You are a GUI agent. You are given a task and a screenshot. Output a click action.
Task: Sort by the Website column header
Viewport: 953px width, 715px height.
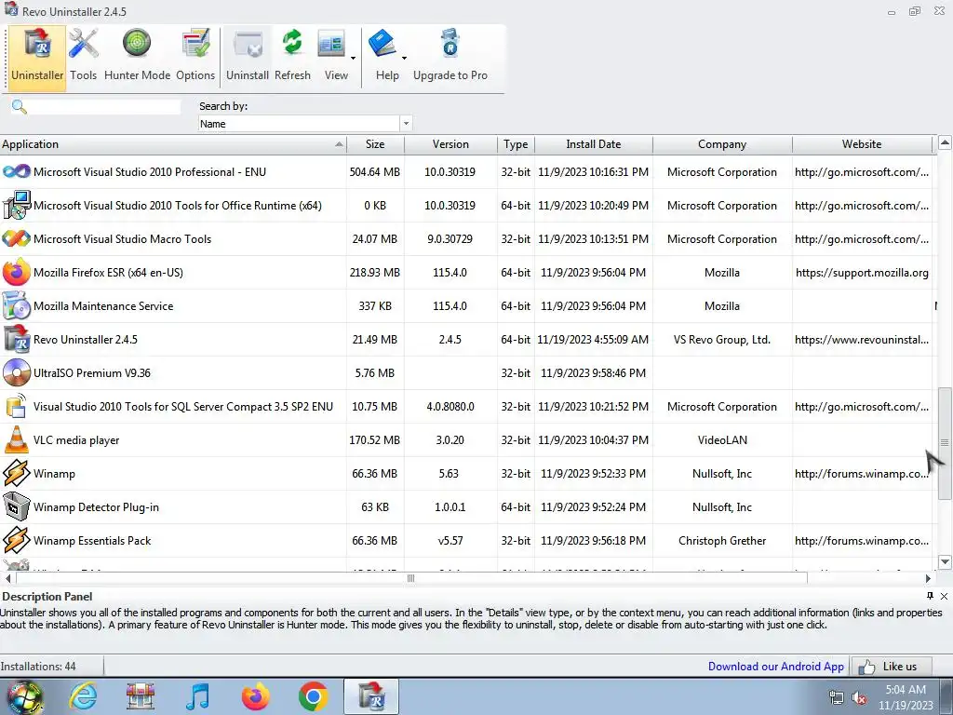[862, 144]
